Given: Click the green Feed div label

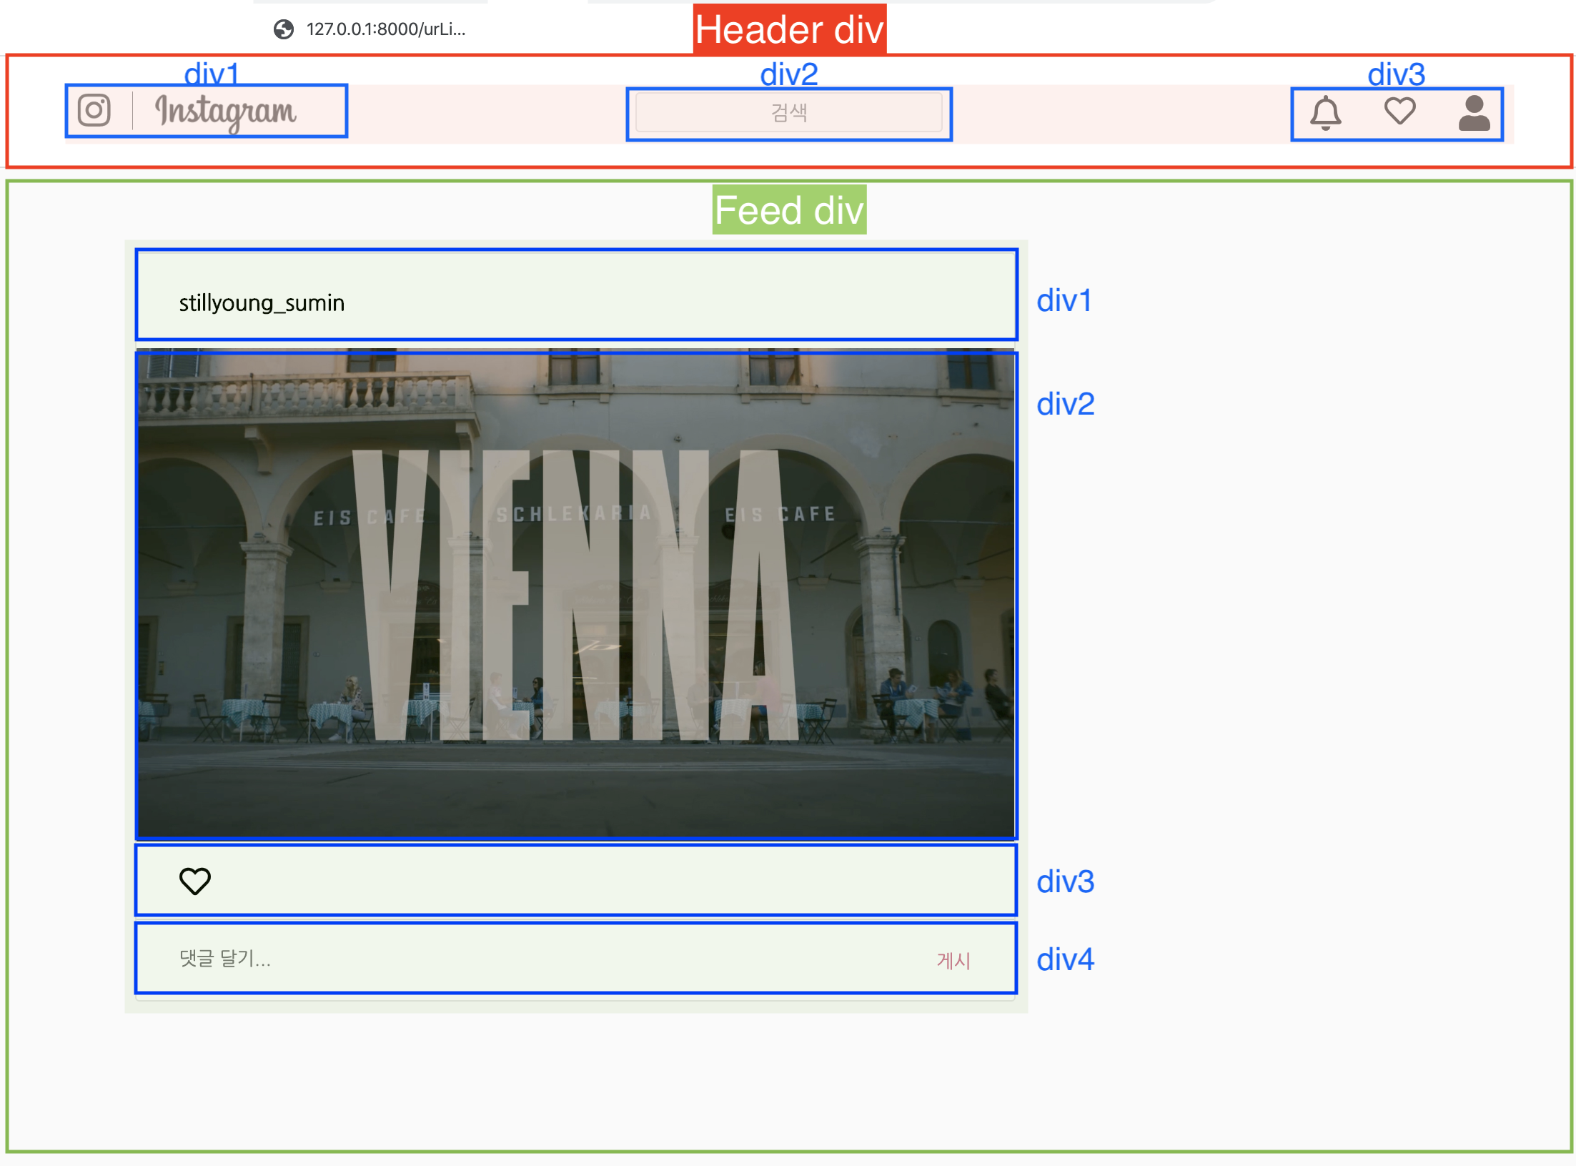Looking at the screenshot, I should pos(789,210).
